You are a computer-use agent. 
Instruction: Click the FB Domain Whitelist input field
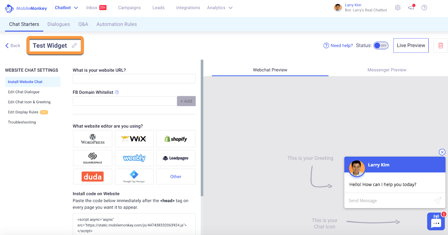[x=125, y=101]
